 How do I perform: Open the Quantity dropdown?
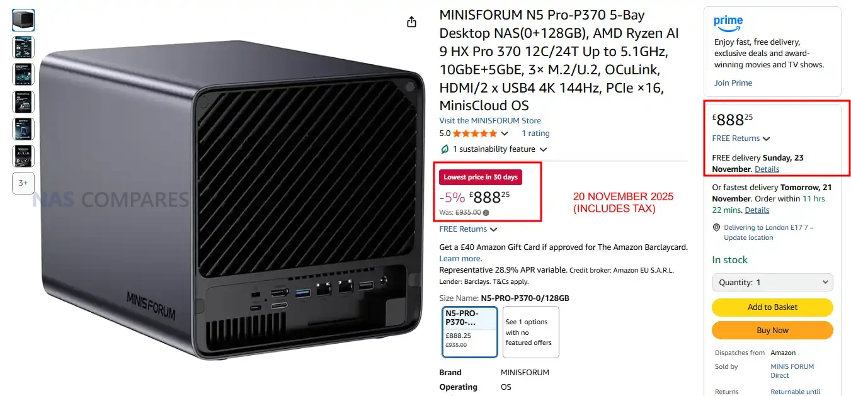point(772,283)
